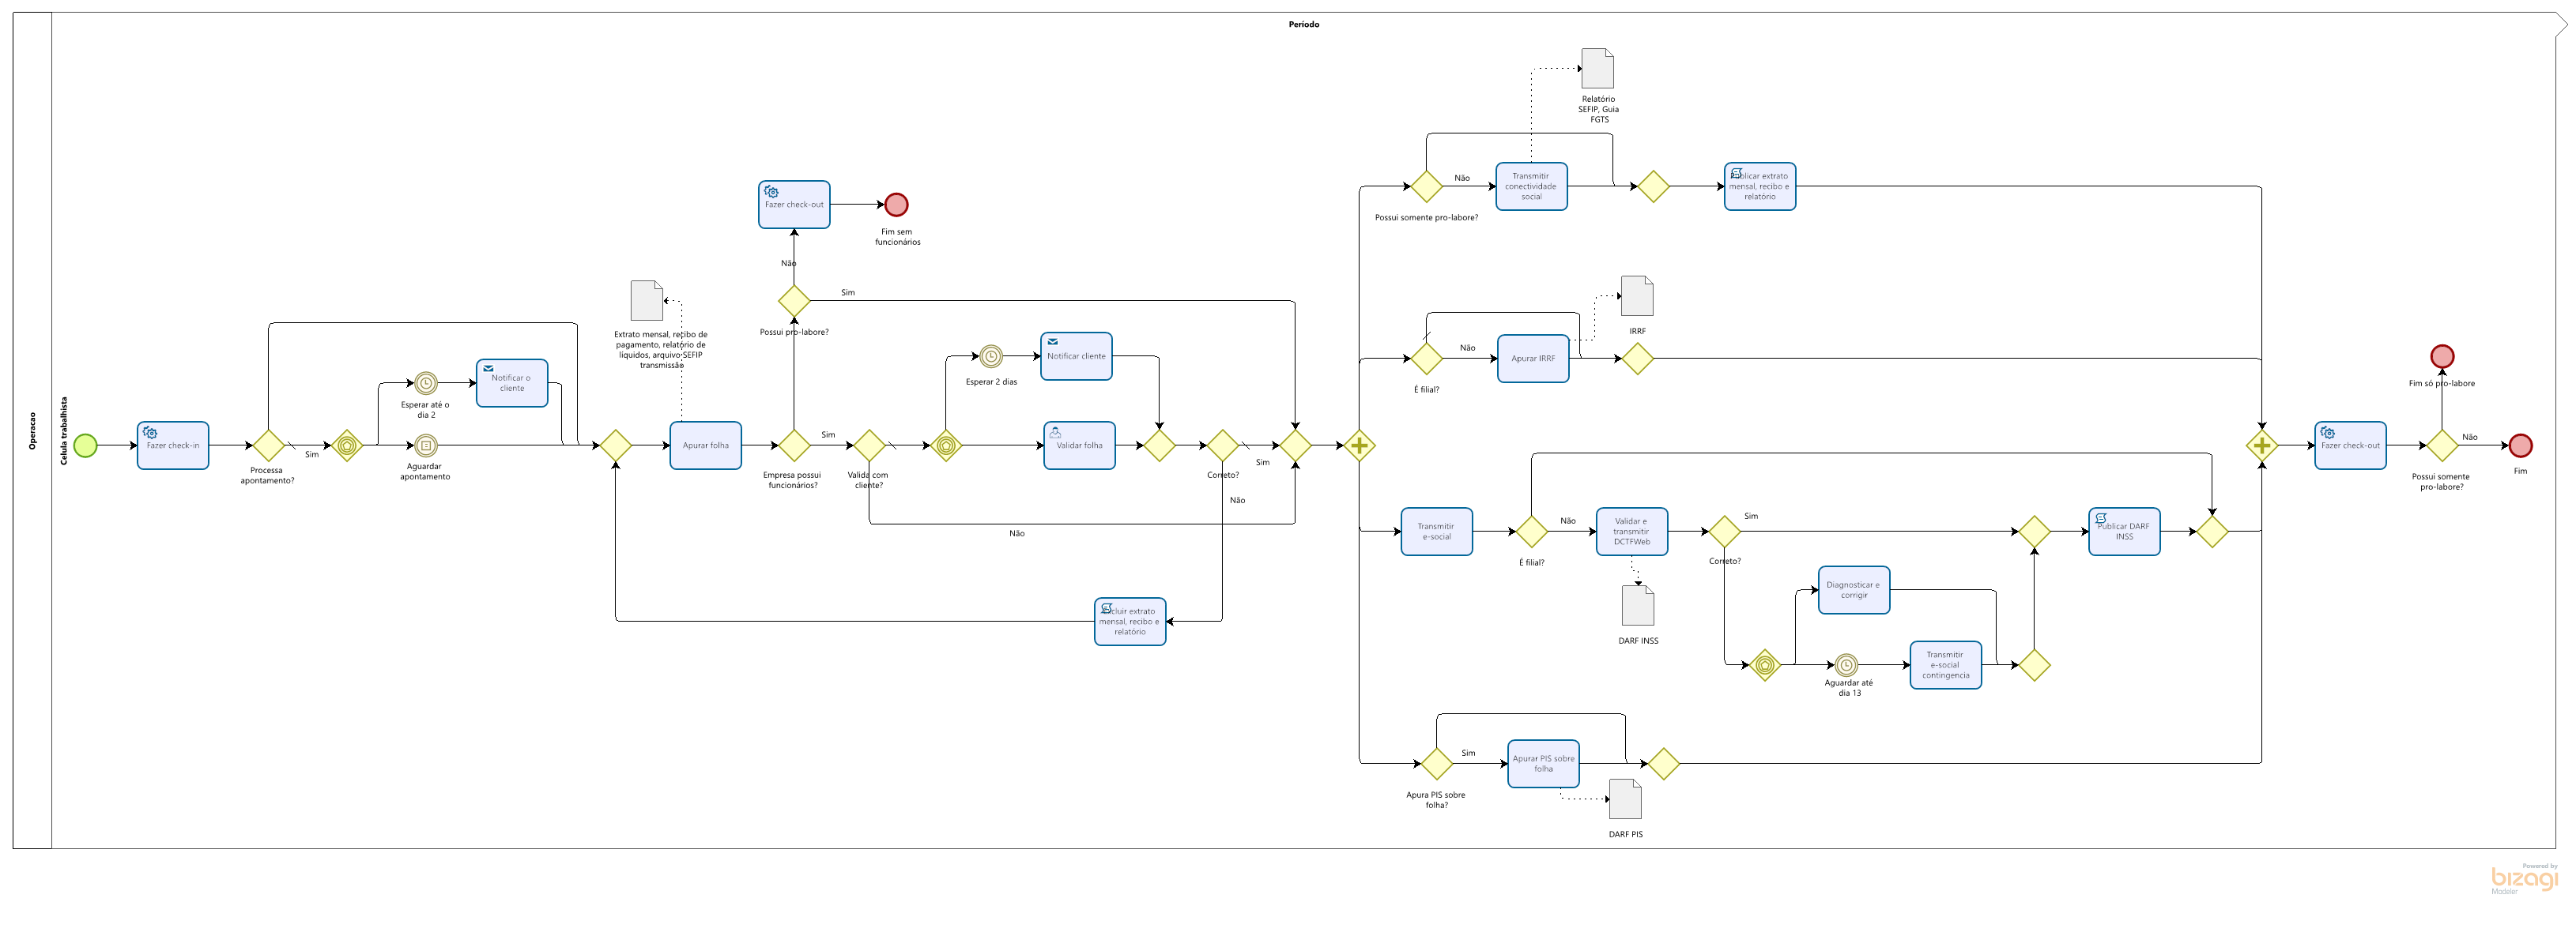Click the 'Fim só pro-labore' end event
This screenshot has height=951, width=2576.
2443,357
